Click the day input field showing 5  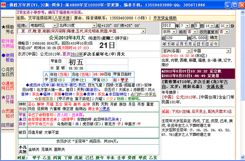coord(197,26)
